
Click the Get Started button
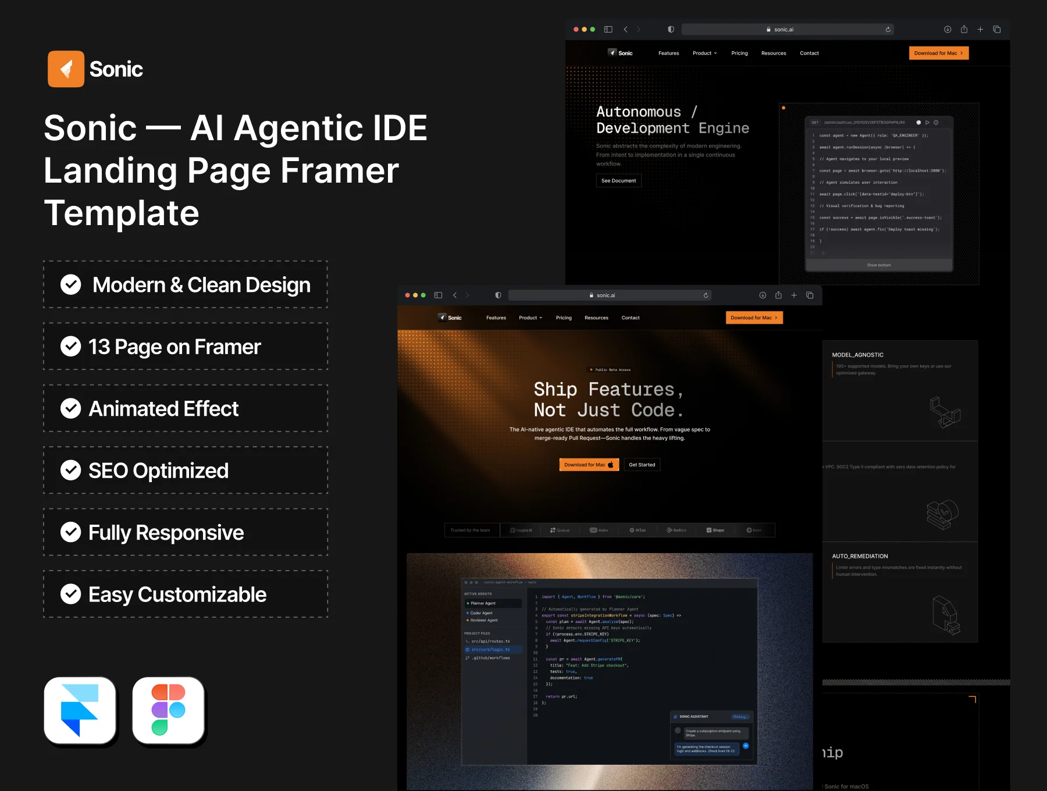pos(642,465)
